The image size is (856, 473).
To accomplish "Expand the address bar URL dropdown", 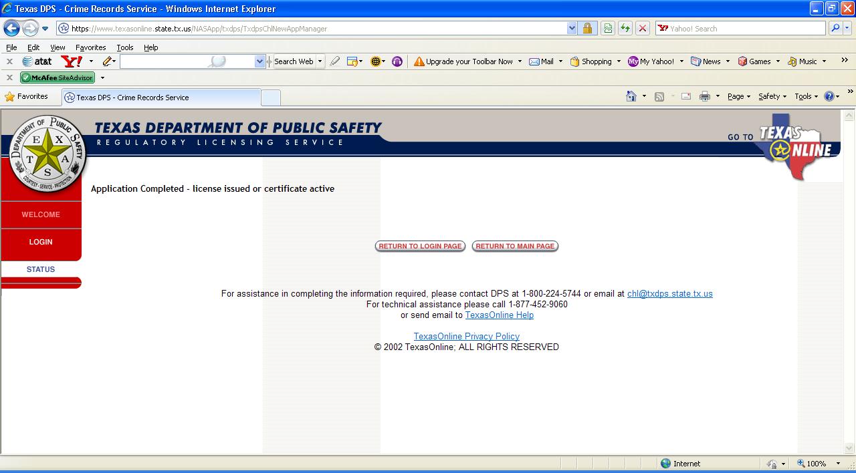I will (572, 29).
